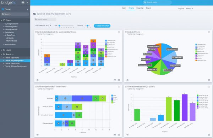The image size is (213, 138).
Task: Toggle Techcrunch.com legend in stacked chart
Action: pyautogui.click(x=110, y=57)
